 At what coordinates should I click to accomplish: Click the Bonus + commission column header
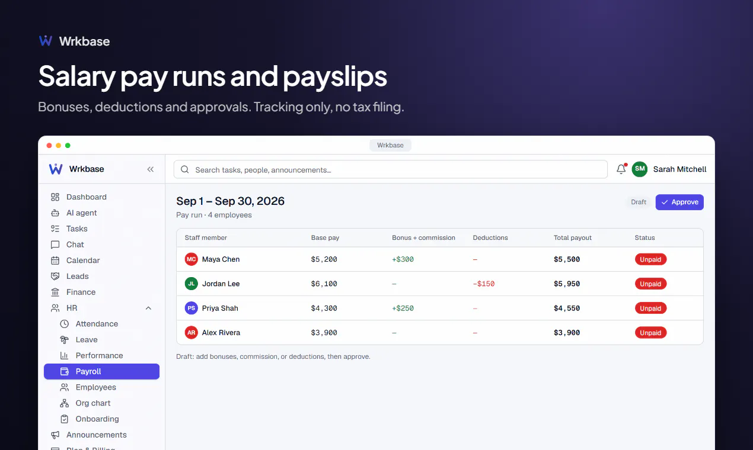(x=424, y=238)
